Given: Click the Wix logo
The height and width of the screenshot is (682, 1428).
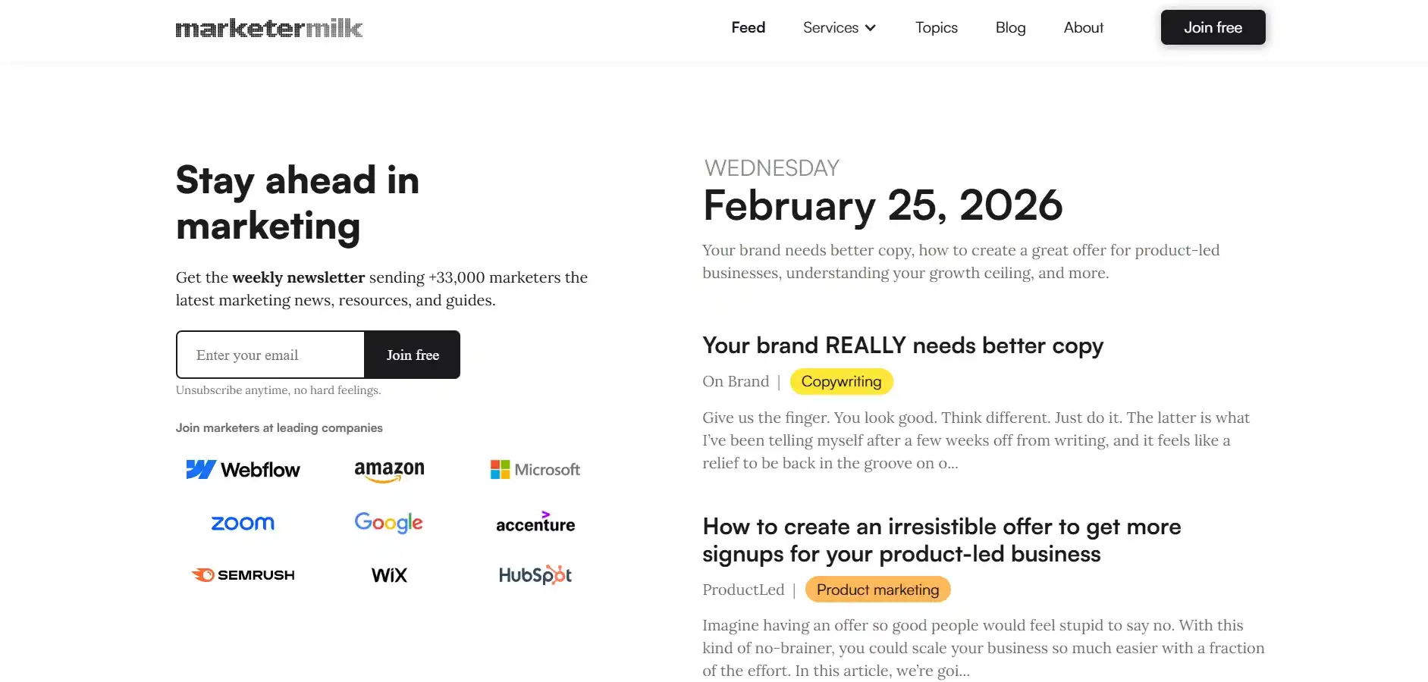Looking at the screenshot, I should (x=389, y=575).
